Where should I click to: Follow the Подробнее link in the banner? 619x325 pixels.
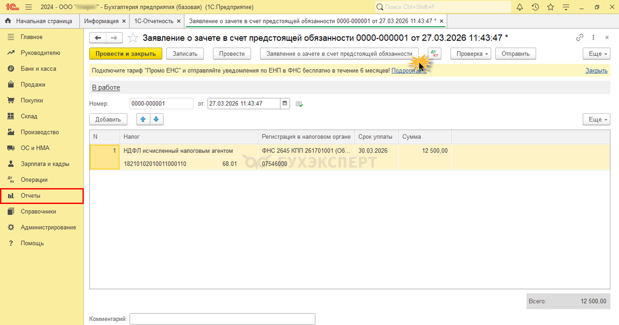pos(409,71)
